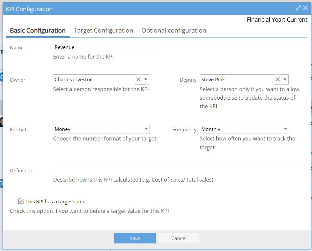The height and width of the screenshot is (251, 312).
Task: Select 'Financial Year: Current' text
Action: (x=277, y=20)
